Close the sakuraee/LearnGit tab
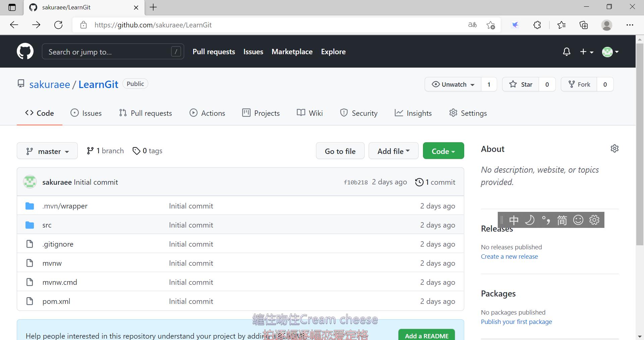 (136, 7)
